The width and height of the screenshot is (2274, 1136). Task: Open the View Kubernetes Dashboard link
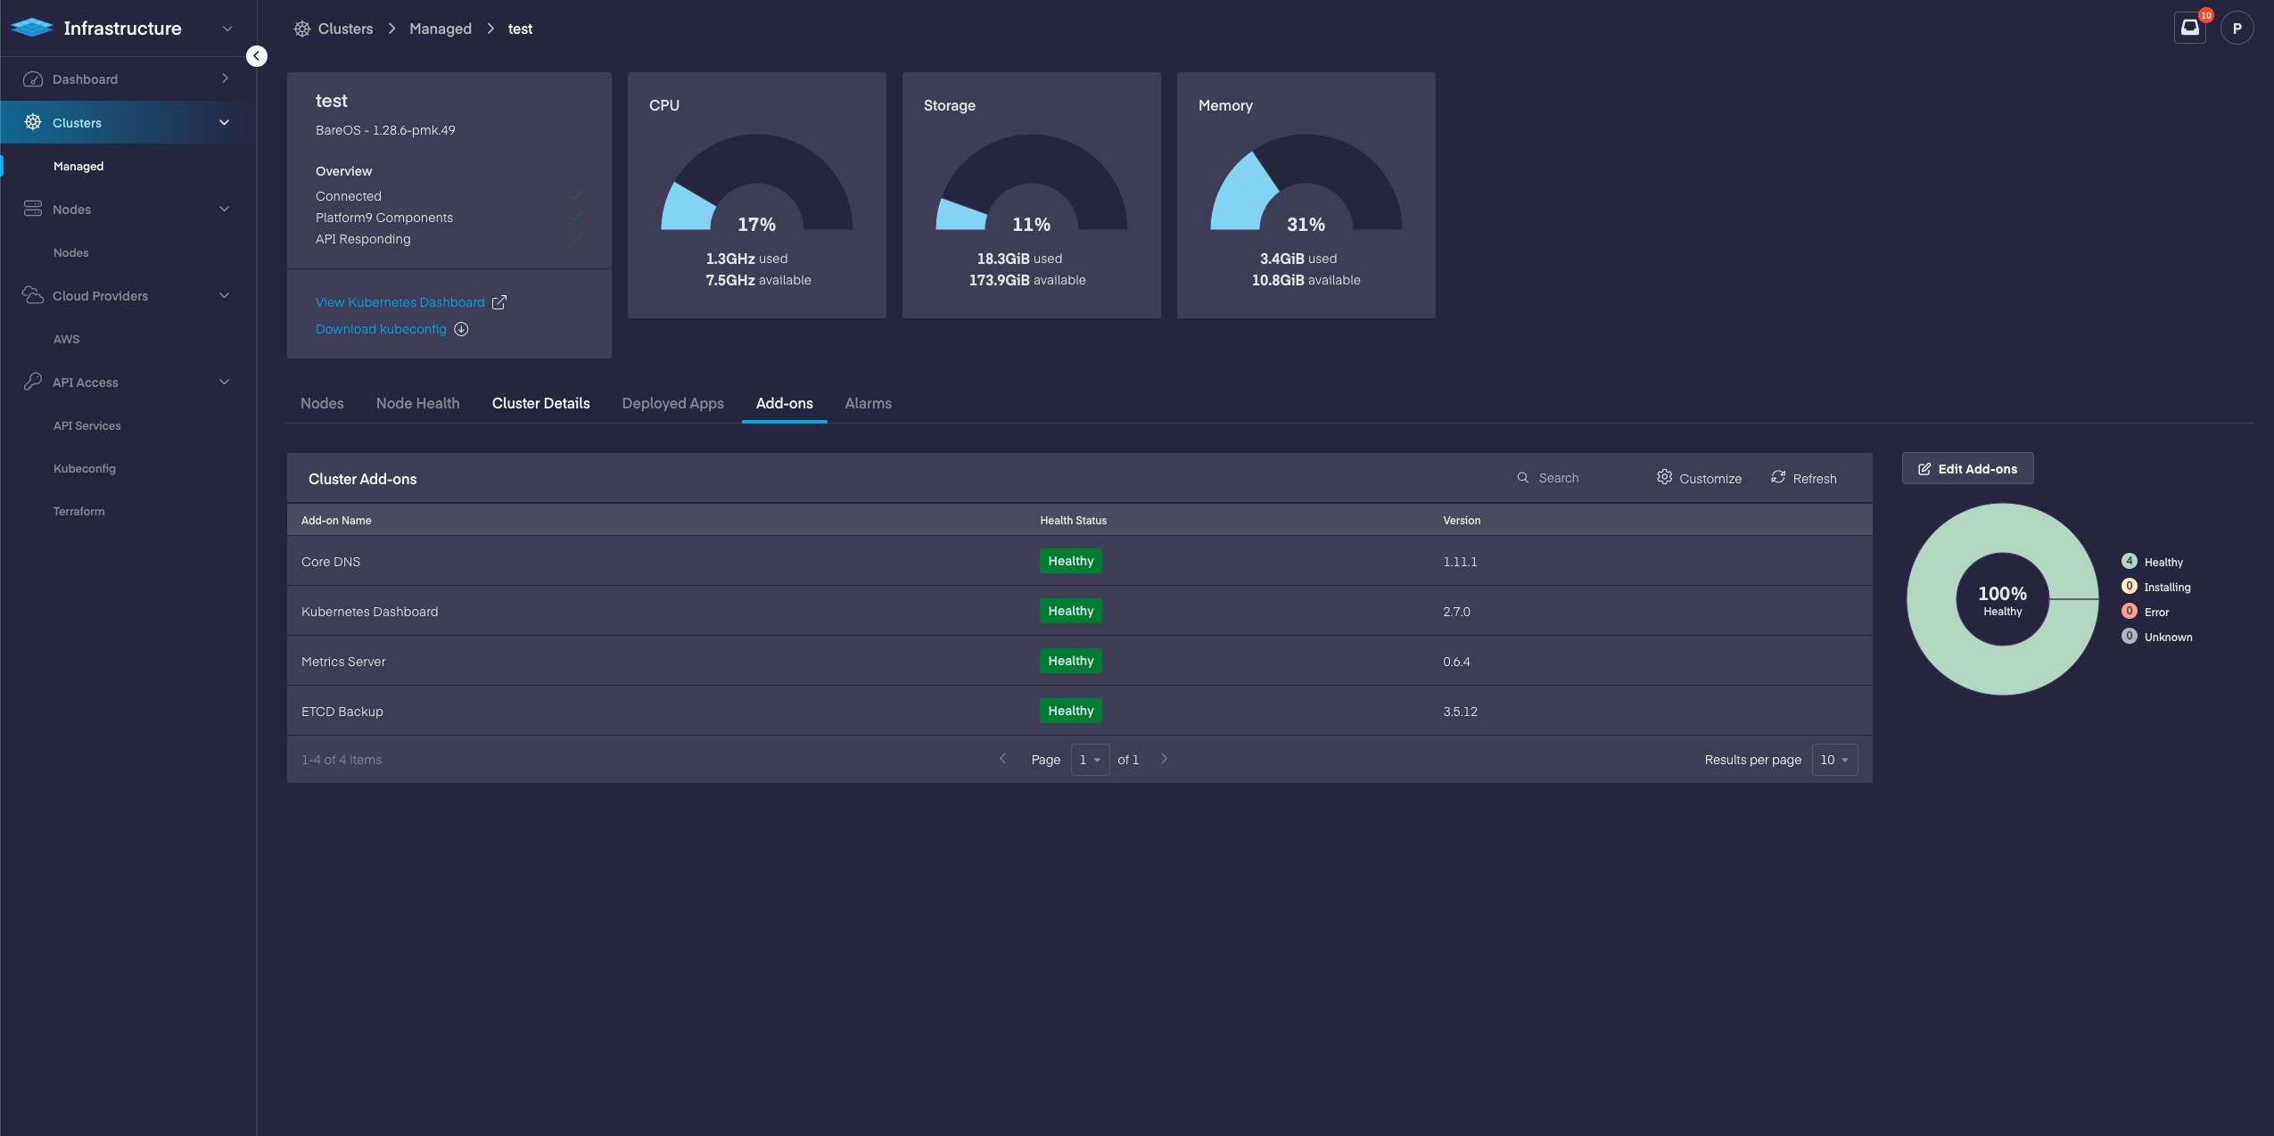[400, 302]
